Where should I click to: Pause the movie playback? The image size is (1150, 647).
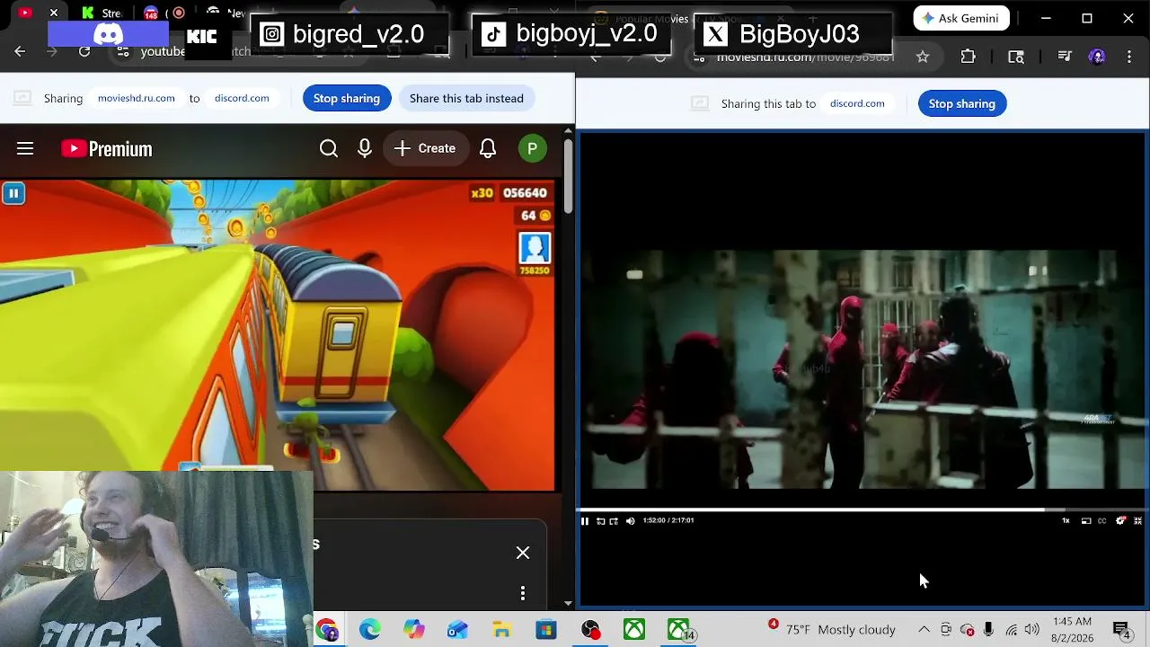585,520
